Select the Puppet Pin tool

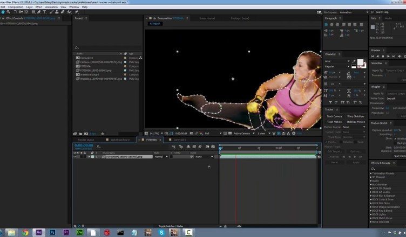[x=77, y=12]
